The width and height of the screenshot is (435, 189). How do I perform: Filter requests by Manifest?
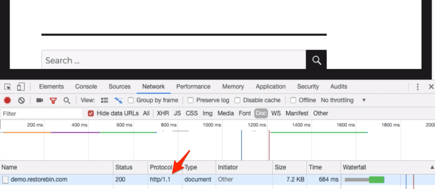point(297,113)
